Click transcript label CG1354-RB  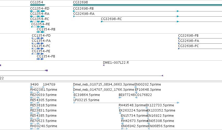pyautogui.click(x=46, y=29)
